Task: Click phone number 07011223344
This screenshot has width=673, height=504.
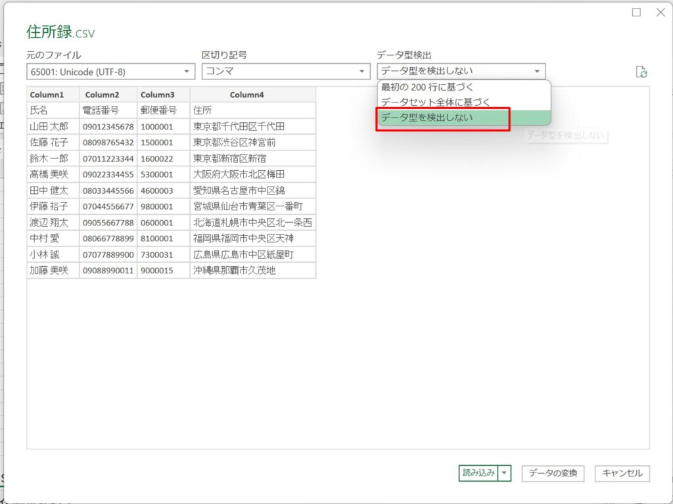Action: pos(108,159)
